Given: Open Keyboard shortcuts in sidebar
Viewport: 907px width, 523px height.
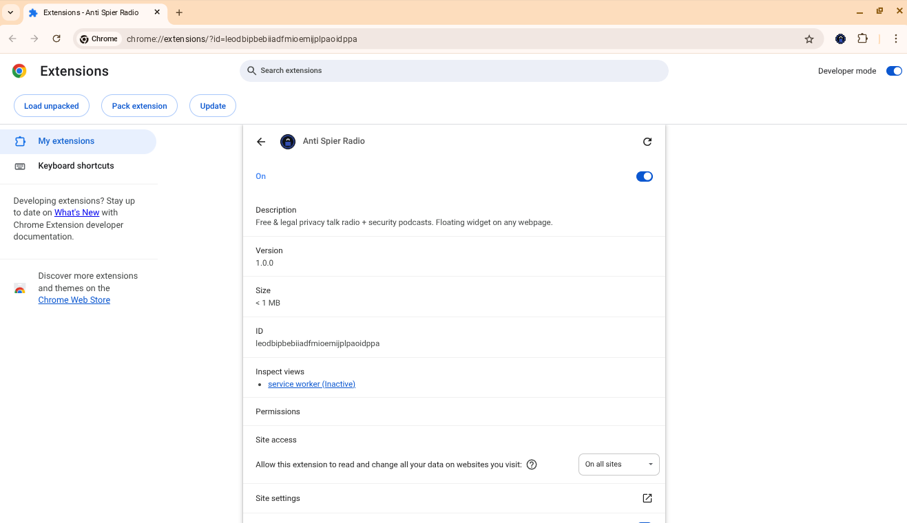Looking at the screenshot, I should click(78, 166).
